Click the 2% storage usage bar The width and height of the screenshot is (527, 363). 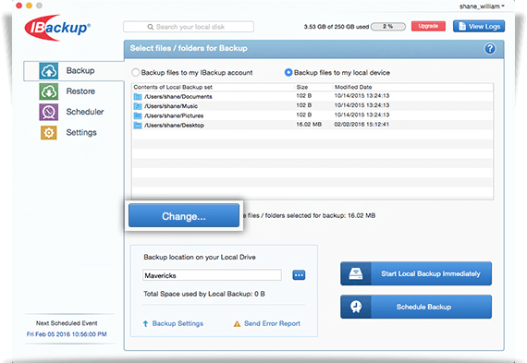tap(388, 26)
